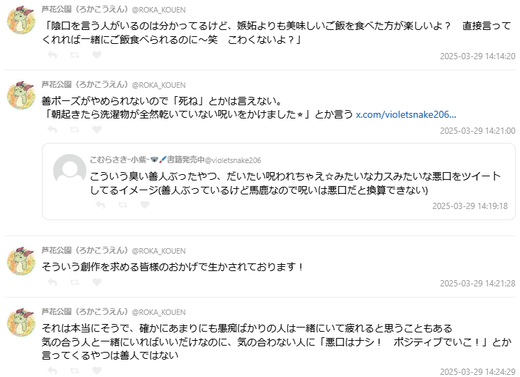This screenshot has width=520, height=377.
Task: Like the quoted violetsnake206 tweet
Action: 145,205
